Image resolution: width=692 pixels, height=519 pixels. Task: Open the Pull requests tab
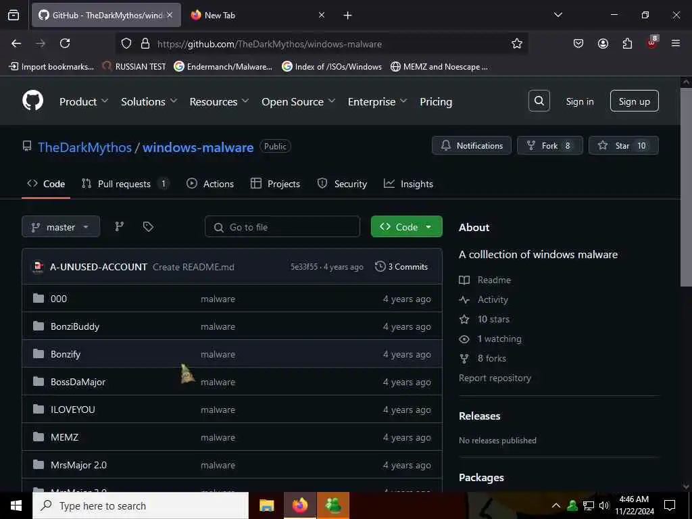pos(124,184)
